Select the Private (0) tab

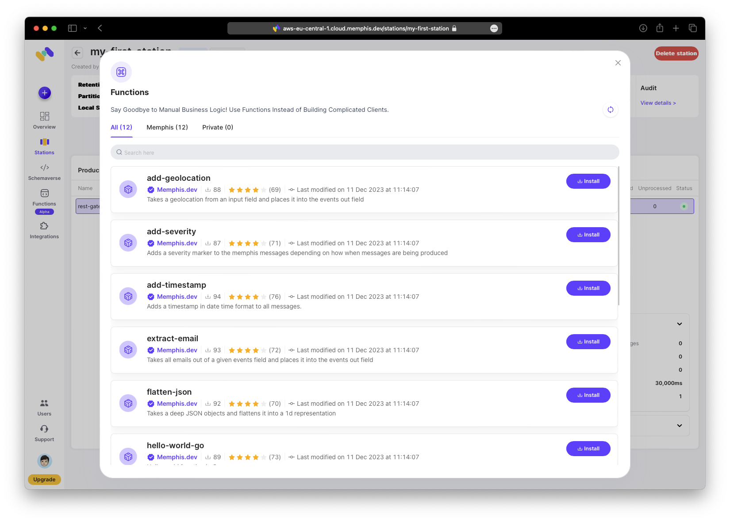218,127
